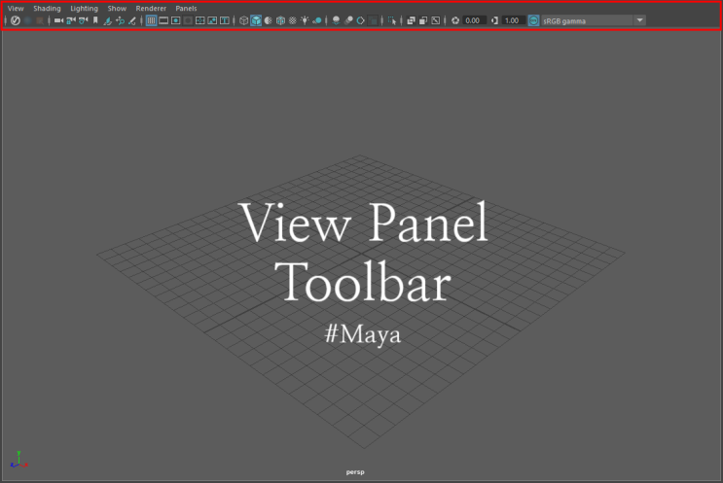Image resolution: width=723 pixels, height=483 pixels.
Task: Click the XYZ axis indicator
Action: (x=18, y=460)
